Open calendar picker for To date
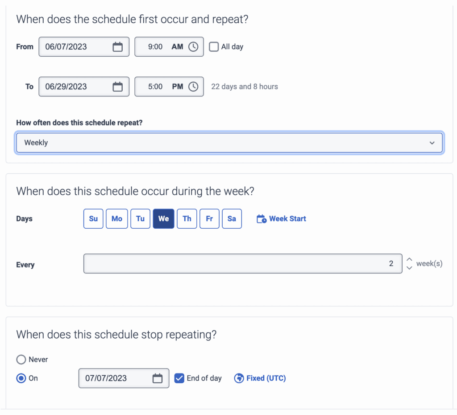 [x=117, y=87]
